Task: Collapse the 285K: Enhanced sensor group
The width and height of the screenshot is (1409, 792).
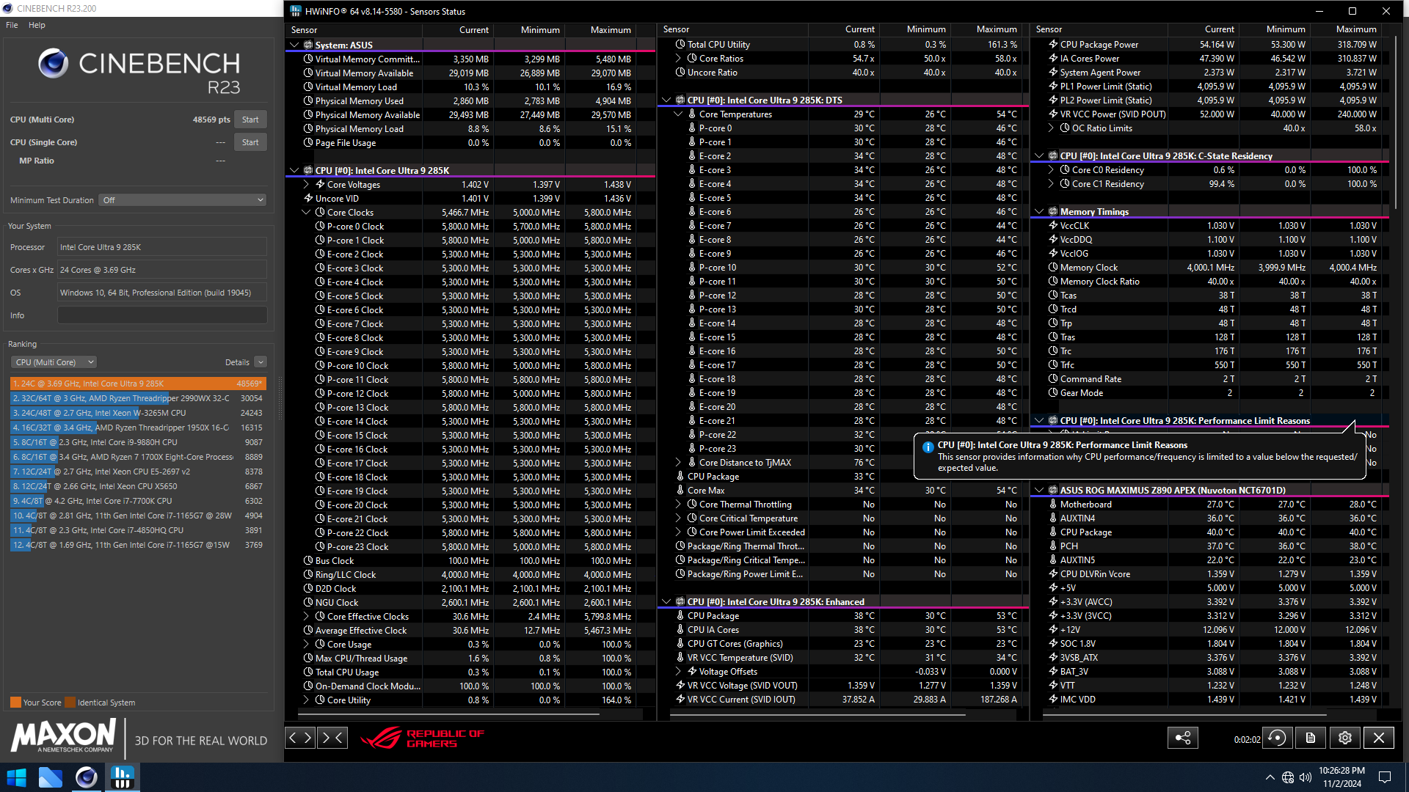Action: pyautogui.click(x=666, y=602)
